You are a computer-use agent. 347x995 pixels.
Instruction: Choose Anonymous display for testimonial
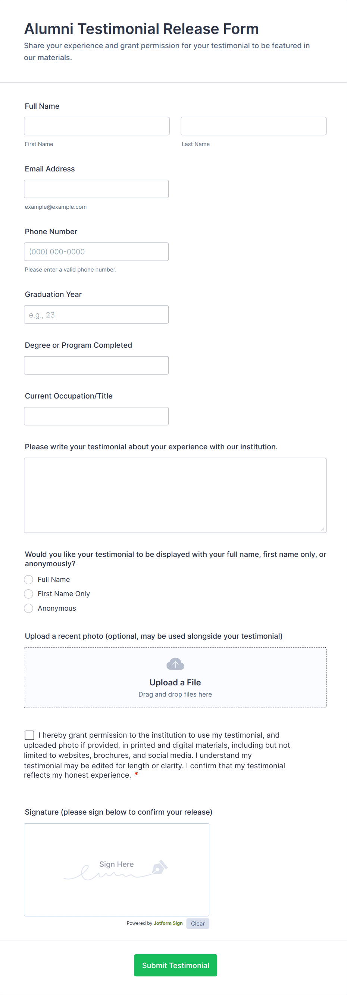tap(28, 608)
